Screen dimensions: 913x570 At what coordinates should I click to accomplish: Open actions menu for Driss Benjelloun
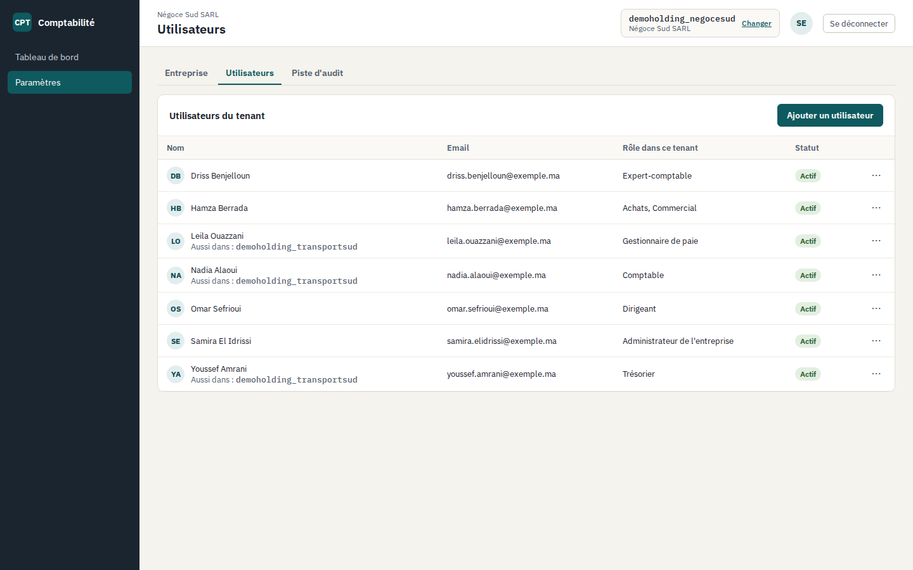click(876, 175)
